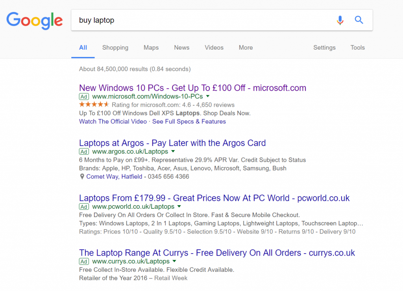Click the 6 Months to Pay on £99+ line

tap(192, 160)
